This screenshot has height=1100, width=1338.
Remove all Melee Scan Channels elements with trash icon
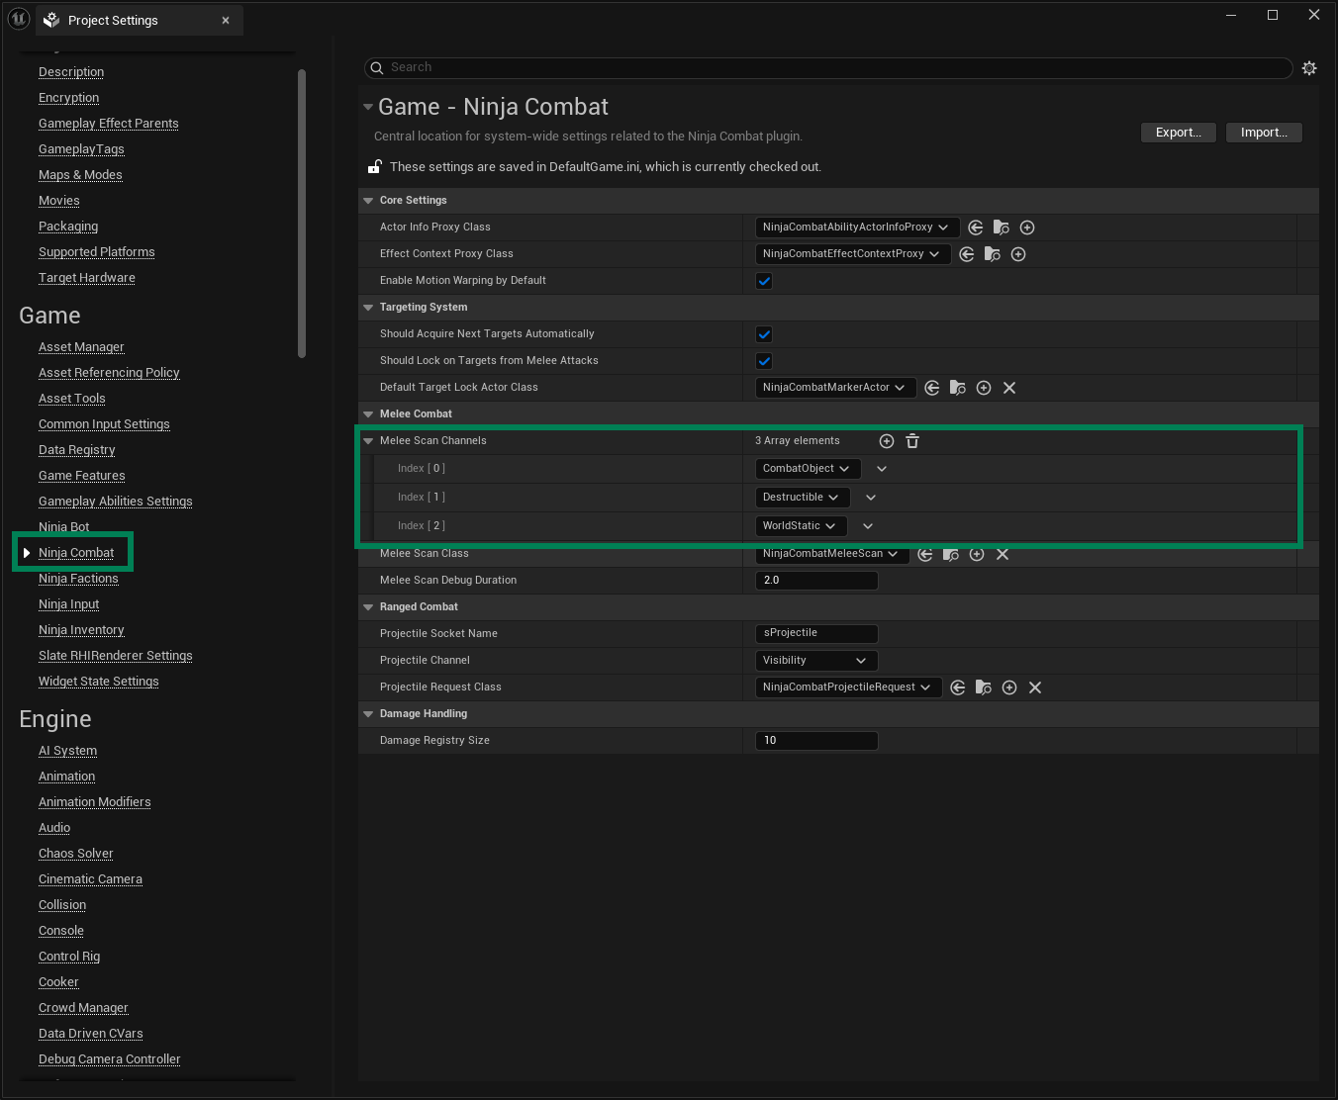[x=912, y=441]
